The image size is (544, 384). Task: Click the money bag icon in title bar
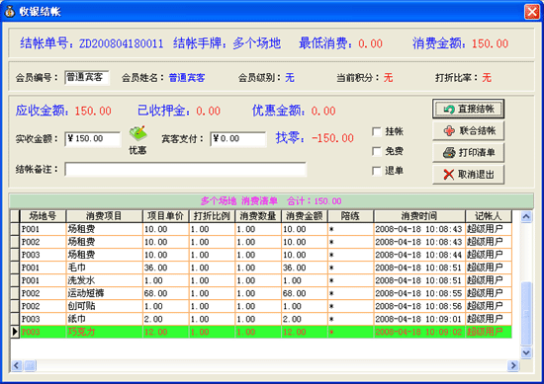click(x=9, y=11)
